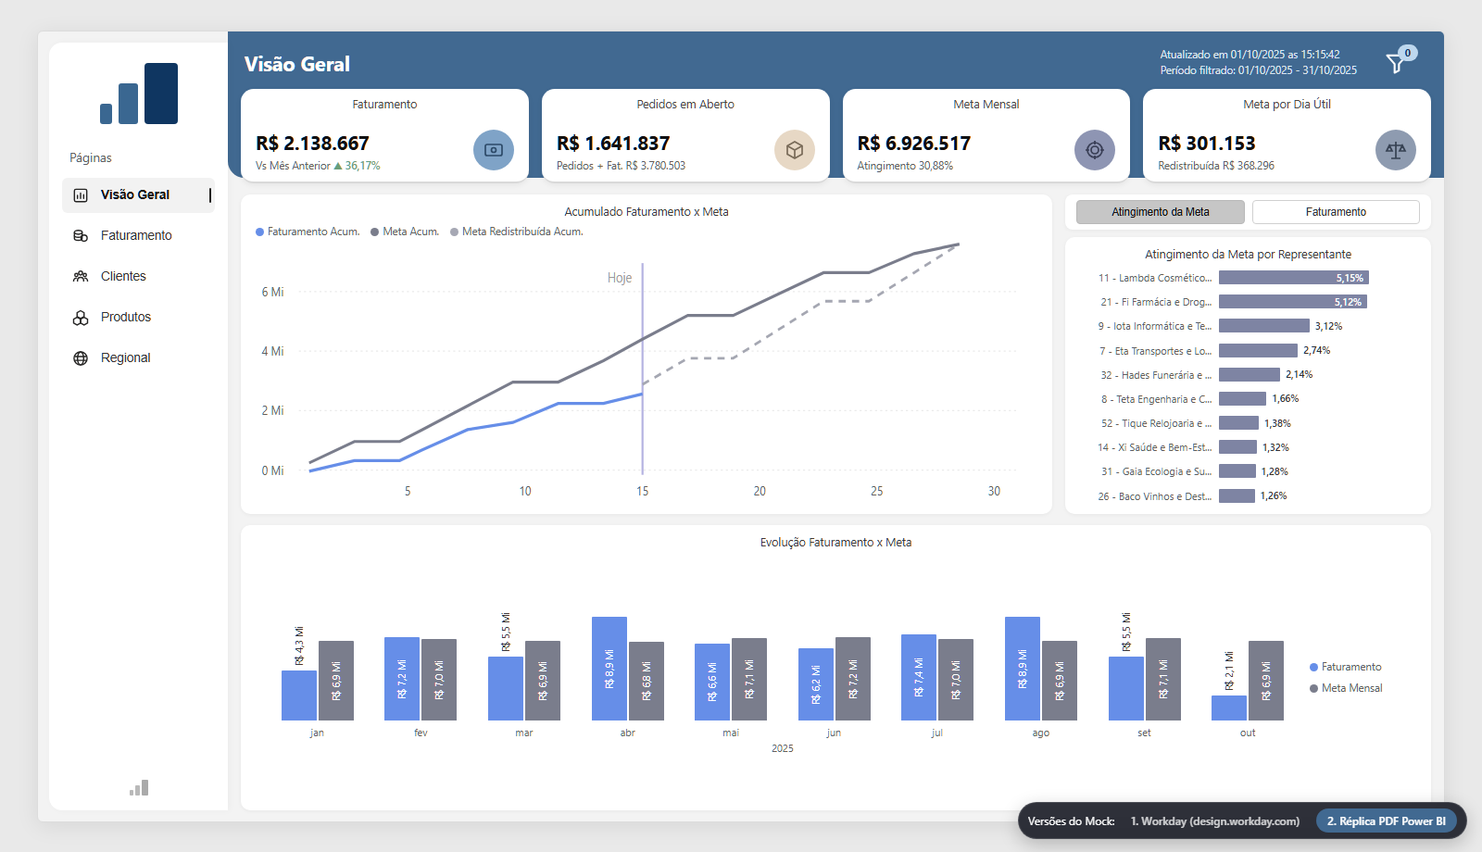This screenshot has height=852, width=1482.
Task: Click the Clientes people icon in sidebar
Action: 81,277
